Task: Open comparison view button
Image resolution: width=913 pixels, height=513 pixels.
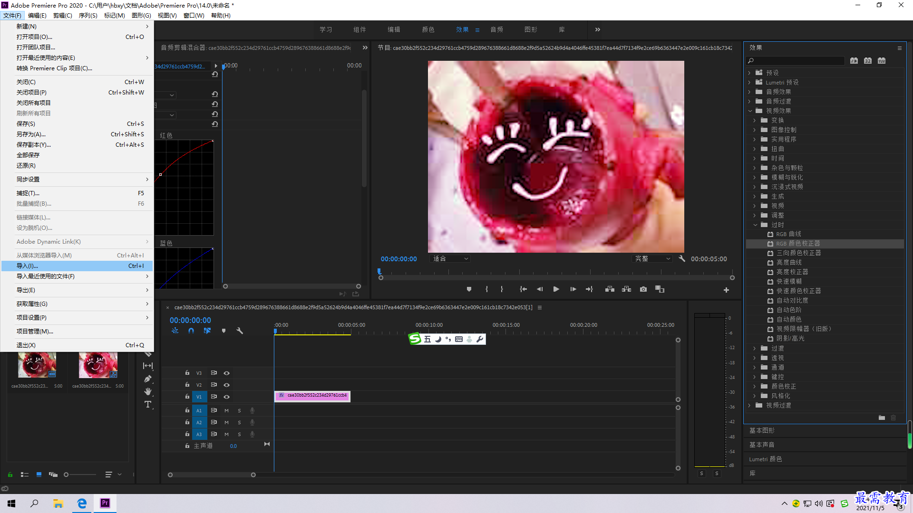Action: coord(660,289)
